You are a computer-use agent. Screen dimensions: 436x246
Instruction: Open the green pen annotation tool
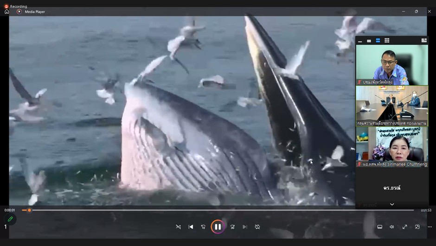click(10, 219)
